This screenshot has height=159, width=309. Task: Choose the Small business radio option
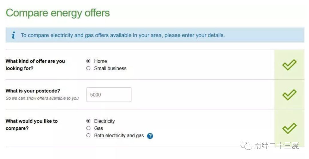coord(88,68)
